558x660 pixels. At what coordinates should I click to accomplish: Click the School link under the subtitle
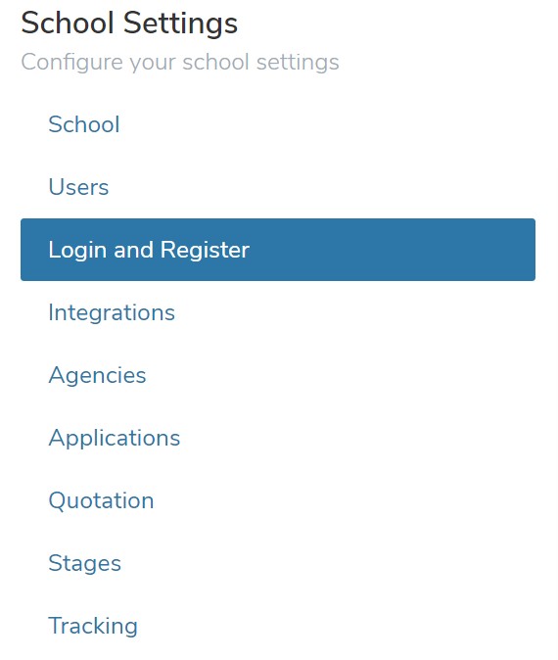(x=84, y=124)
